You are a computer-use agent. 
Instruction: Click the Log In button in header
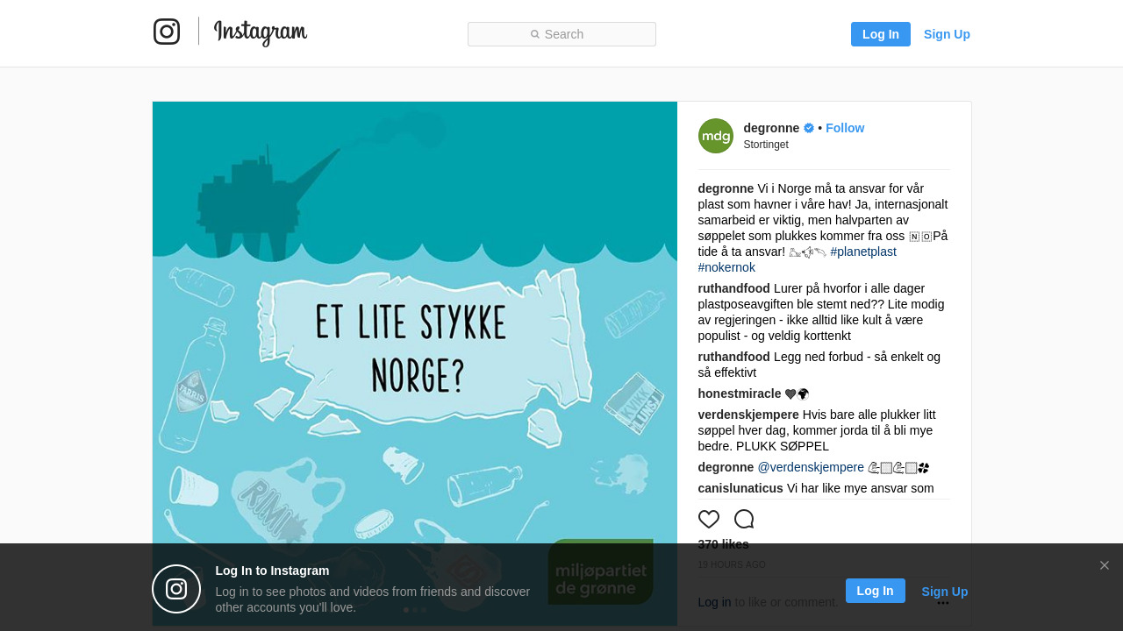tap(881, 34)
